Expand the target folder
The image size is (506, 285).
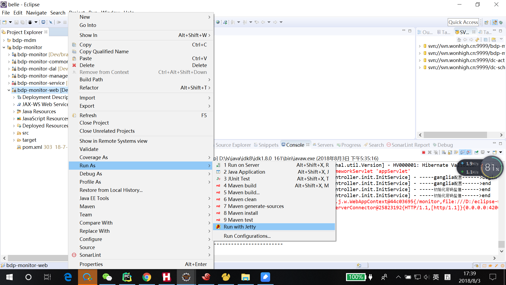click(14, 140)
